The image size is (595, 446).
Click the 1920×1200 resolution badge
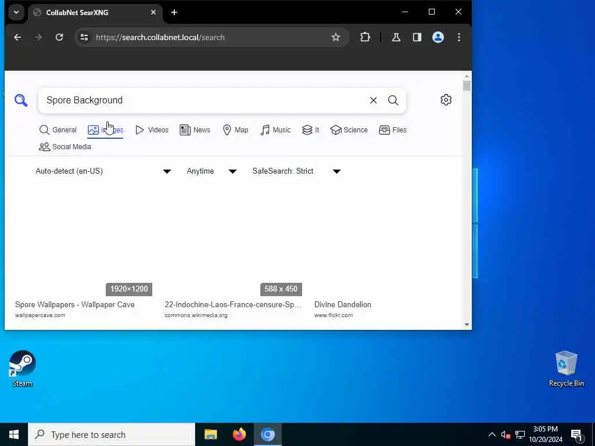129,289
